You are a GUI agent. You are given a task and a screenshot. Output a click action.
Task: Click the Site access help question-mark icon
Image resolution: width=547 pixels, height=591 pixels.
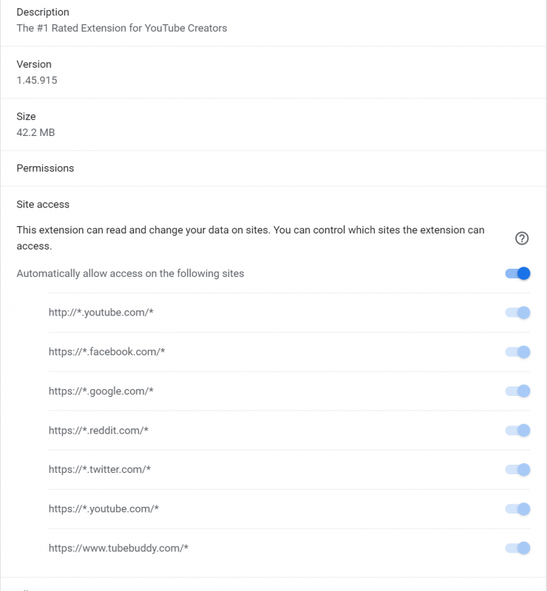(522, 238)
